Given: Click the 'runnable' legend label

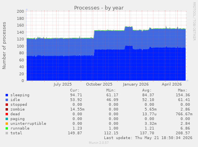Looking at the screenshot, I should (20, 128).
